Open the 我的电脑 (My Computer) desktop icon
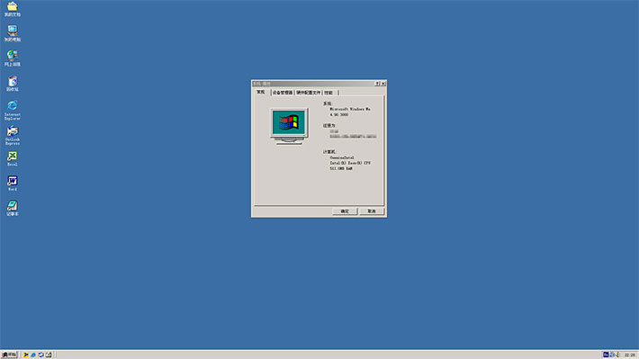 [x=13, y=33]
